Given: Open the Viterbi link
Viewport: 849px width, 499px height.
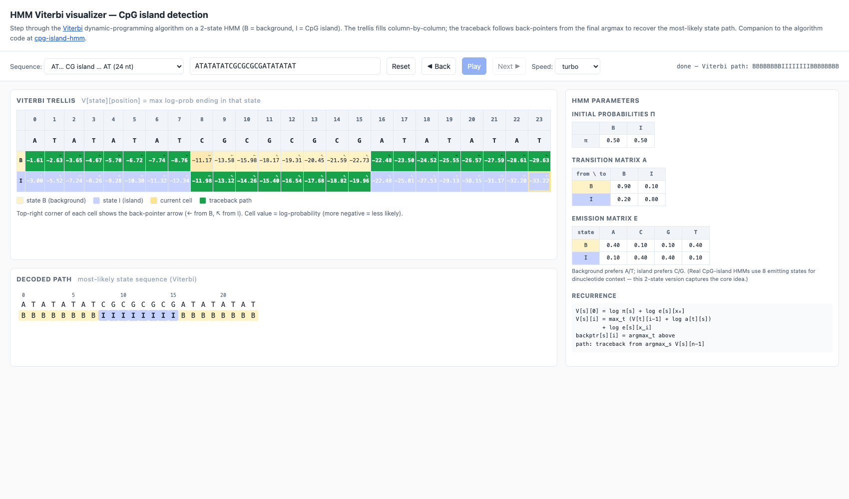Looking at the screenshot, I should [x=73, y=28].
